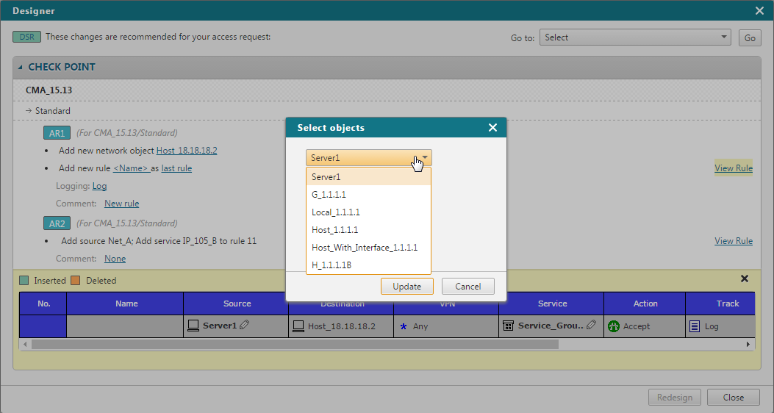The height and width of the screenshot is (413, 774).
Task: Dismiss the rule preview panel with X
Action: [x=744, y=279]
